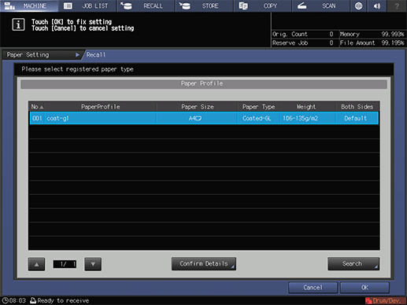The height and width of the screenshot is (305, 407).
Task: Go to next page with down arrow
Action: (93, 264)
